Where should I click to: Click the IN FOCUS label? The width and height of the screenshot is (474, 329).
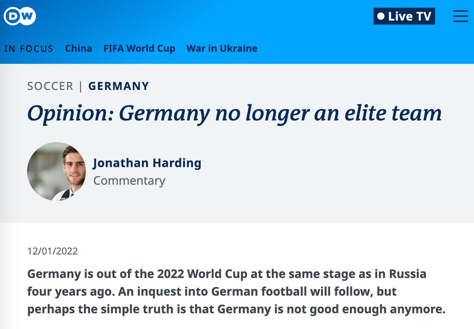pyautogui.click(x=28, y=49)
